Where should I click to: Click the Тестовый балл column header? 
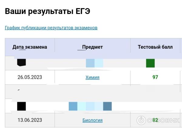click(155, 47)
